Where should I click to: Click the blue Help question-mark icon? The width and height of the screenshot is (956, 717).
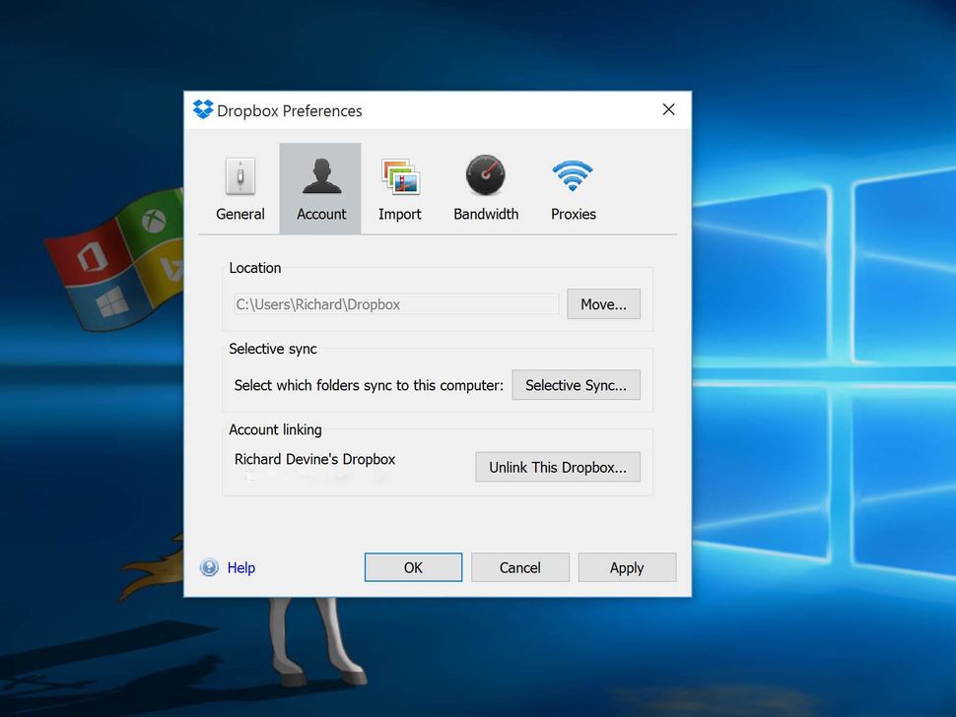(209, 567)
